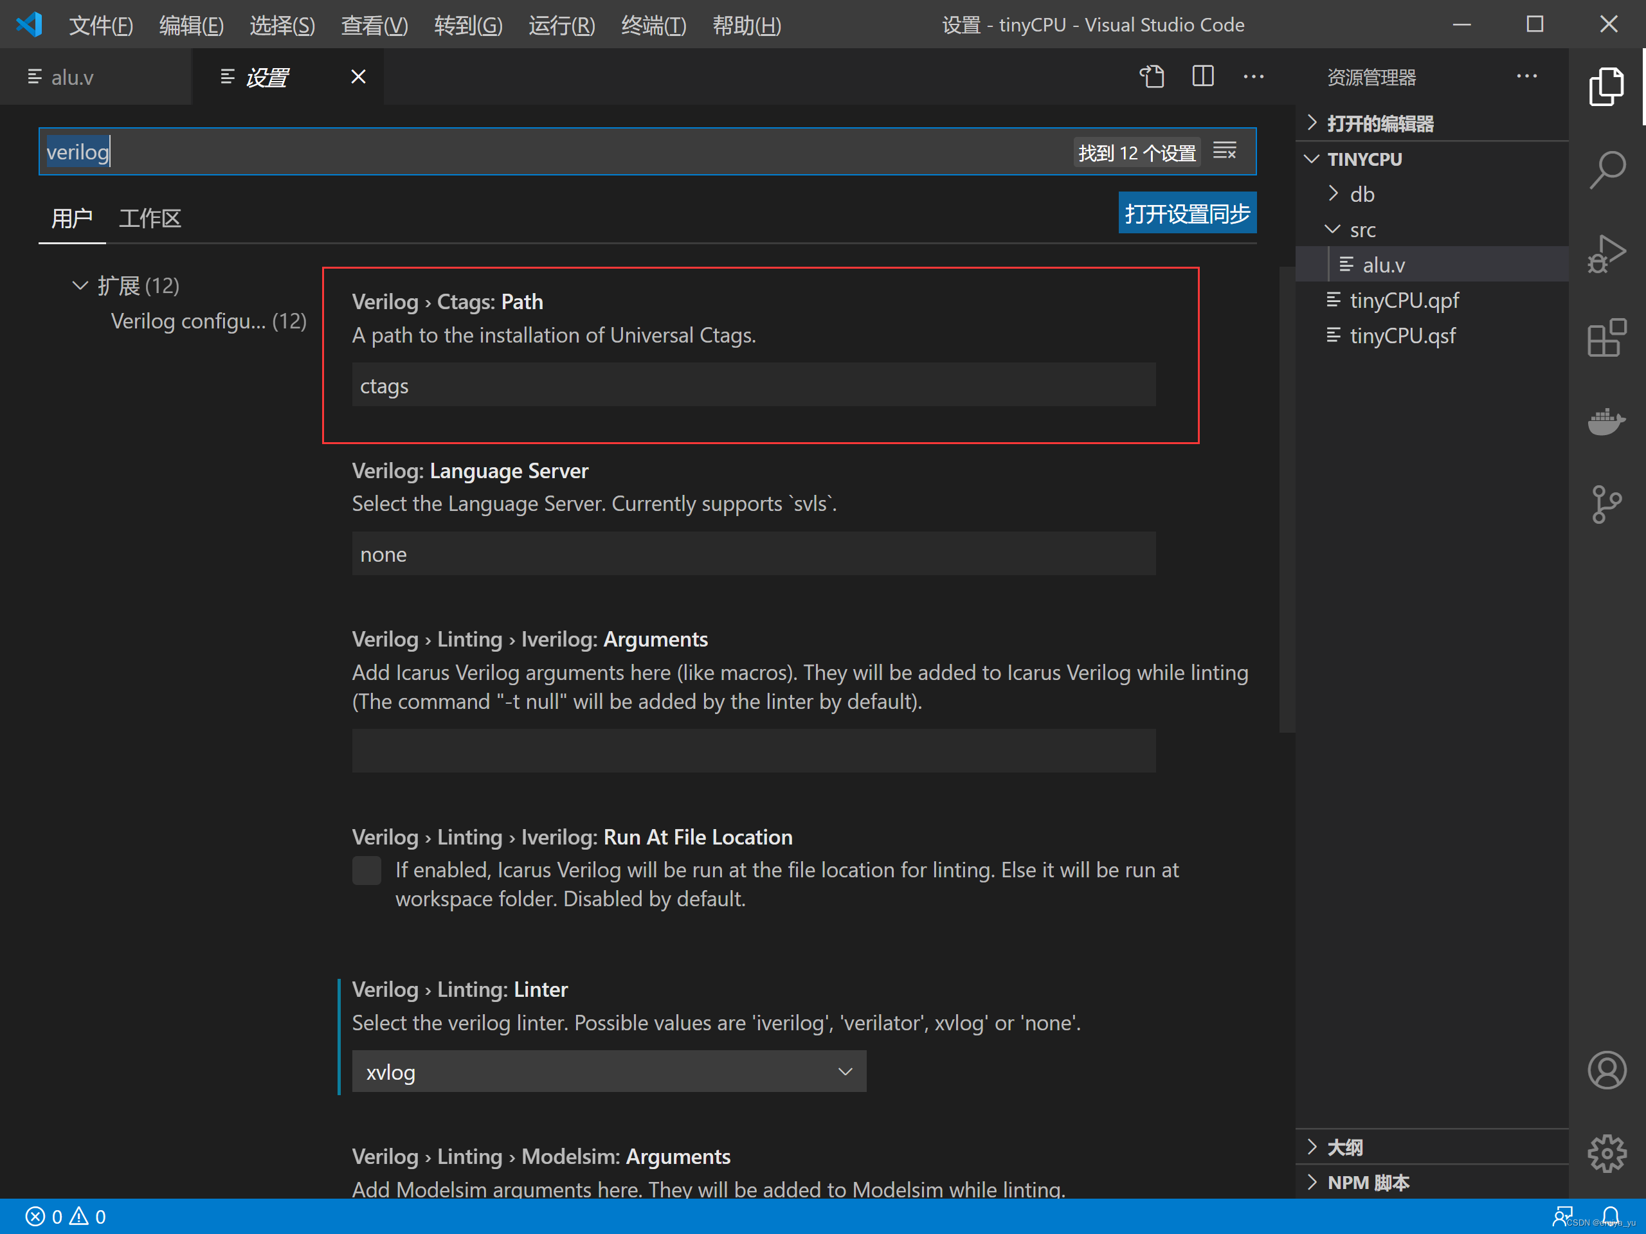Image resolution: width=1646 pixels, height=1234 pixels.
Task: Open the 查看(V) menu
Action: pos(374,24)
